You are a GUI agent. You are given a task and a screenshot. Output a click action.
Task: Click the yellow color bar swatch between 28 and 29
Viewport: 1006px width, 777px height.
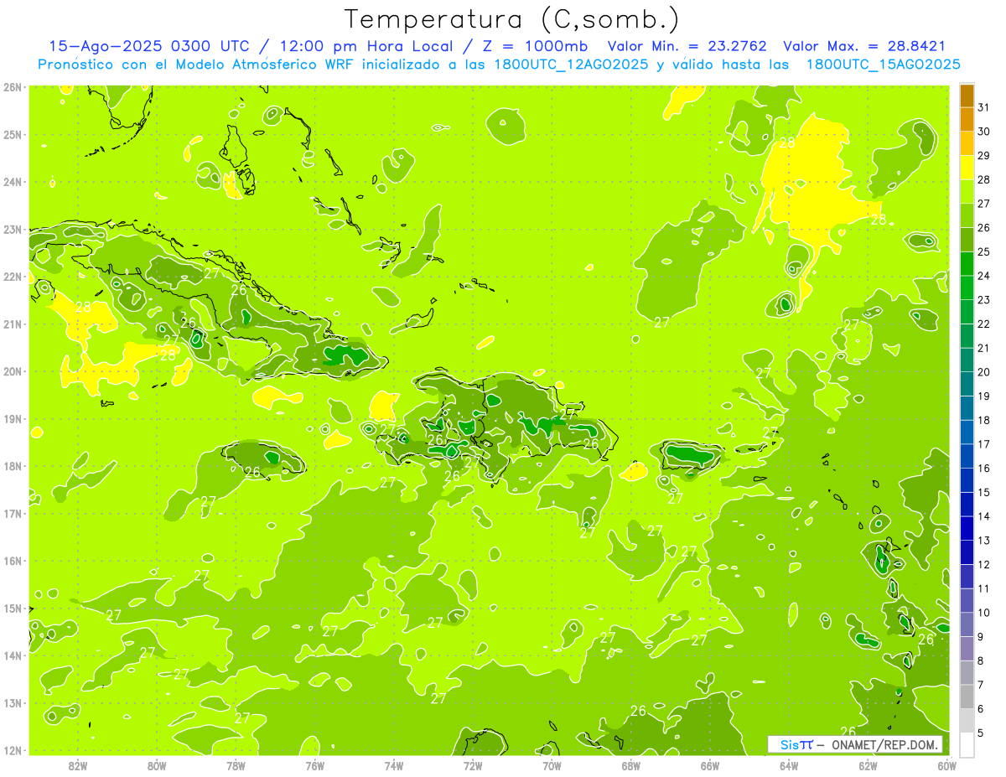click(967, 167)
